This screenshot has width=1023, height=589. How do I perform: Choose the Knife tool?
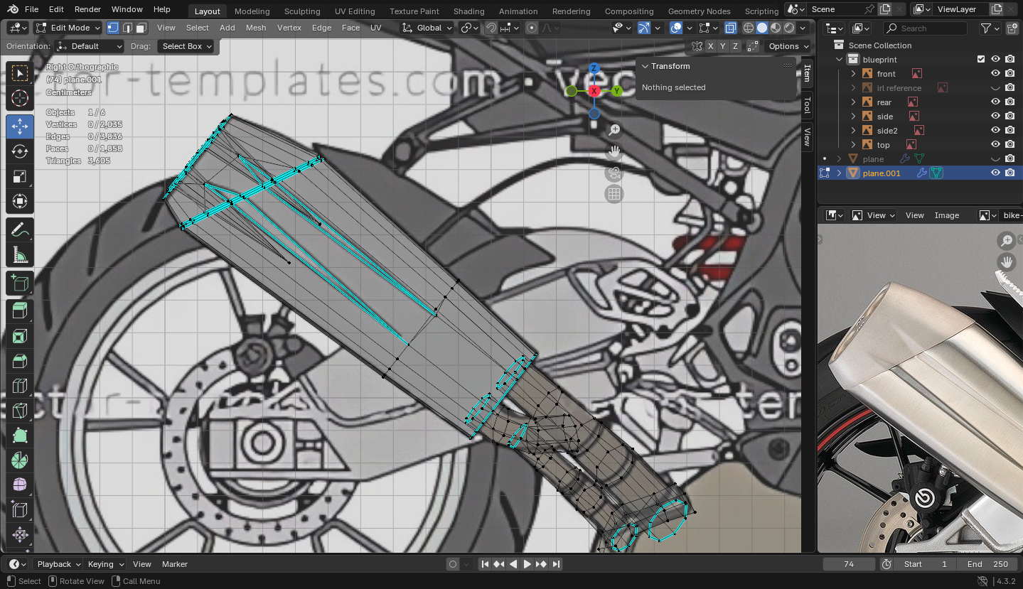(19, 411)
